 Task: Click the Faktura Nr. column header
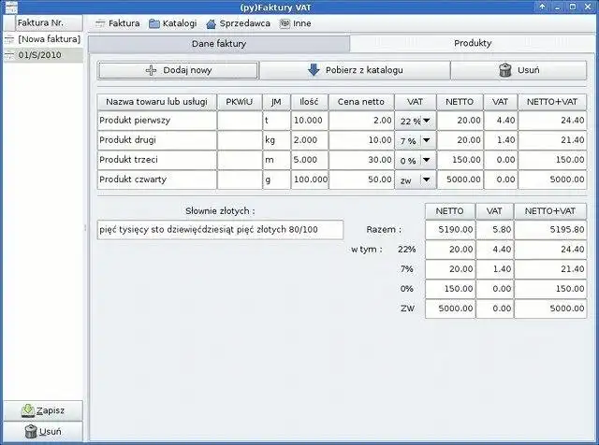pyautogui.click(x=49, y=22)
